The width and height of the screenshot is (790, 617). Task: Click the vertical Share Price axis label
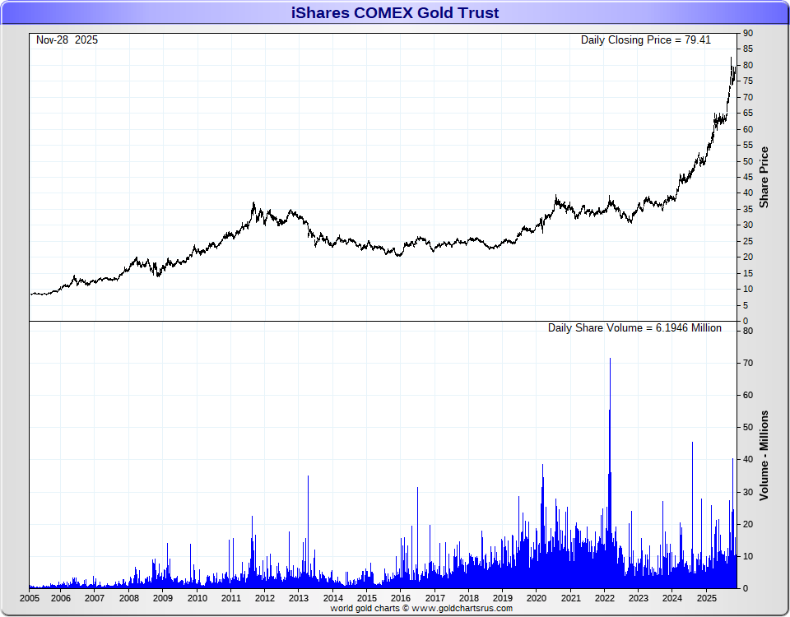tap(764, 177)
